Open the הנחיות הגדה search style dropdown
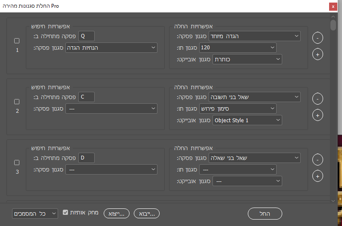The image size is (342, 226). (111, 48)
